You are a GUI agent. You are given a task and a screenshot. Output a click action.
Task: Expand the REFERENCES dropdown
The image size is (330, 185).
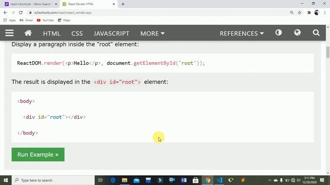242,33
